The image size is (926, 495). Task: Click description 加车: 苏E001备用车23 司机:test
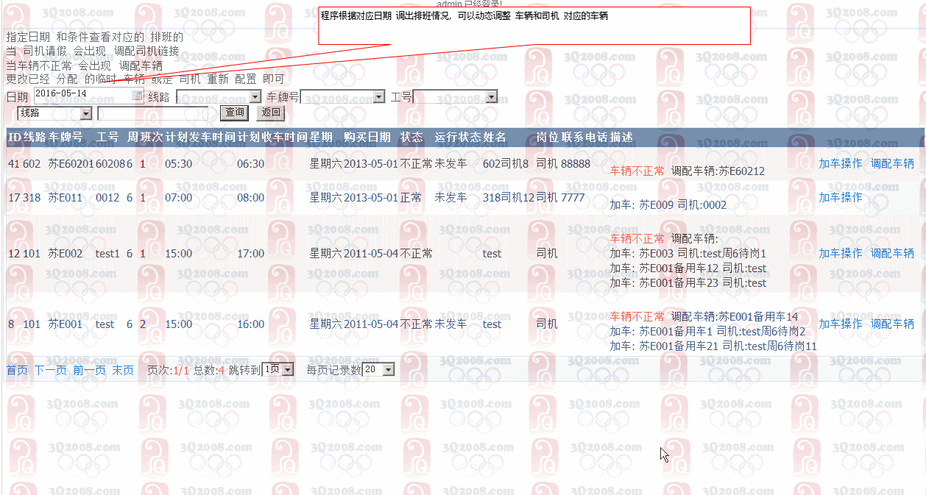(x=688, y=282)
